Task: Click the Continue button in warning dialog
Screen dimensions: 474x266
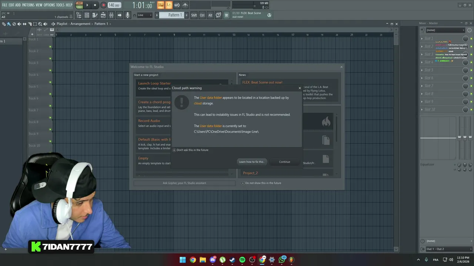Action: 284,162
